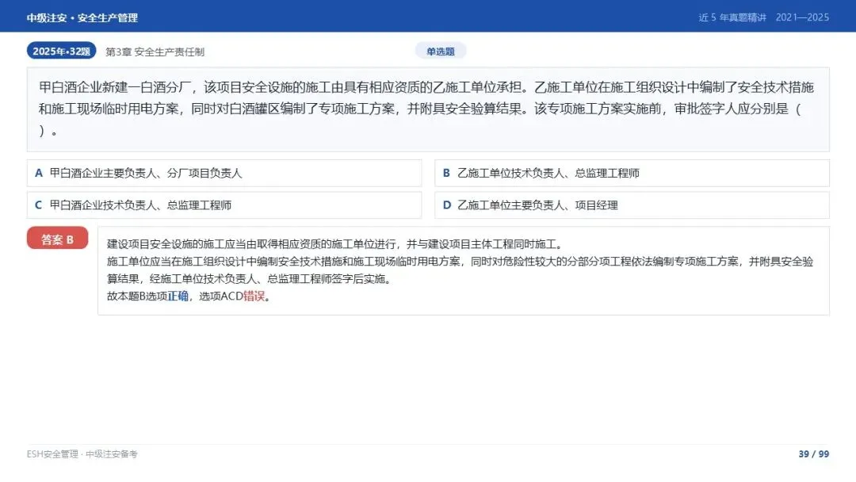Click the red word 错误 in explanation
The width and height of the screenshot is (856, 482).
(x=254, y=296)
